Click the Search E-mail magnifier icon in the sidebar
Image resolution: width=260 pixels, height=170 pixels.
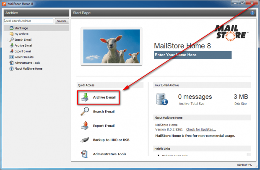coord(11,40)
